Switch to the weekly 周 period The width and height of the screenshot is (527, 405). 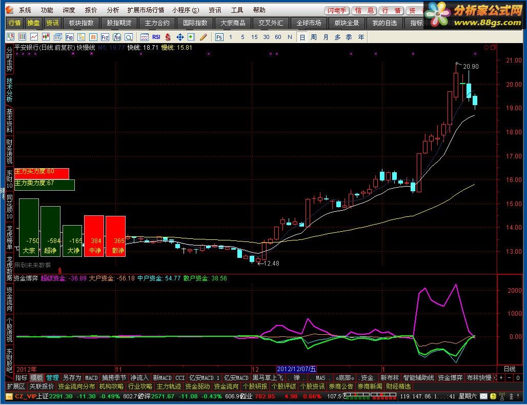(314, 37)
